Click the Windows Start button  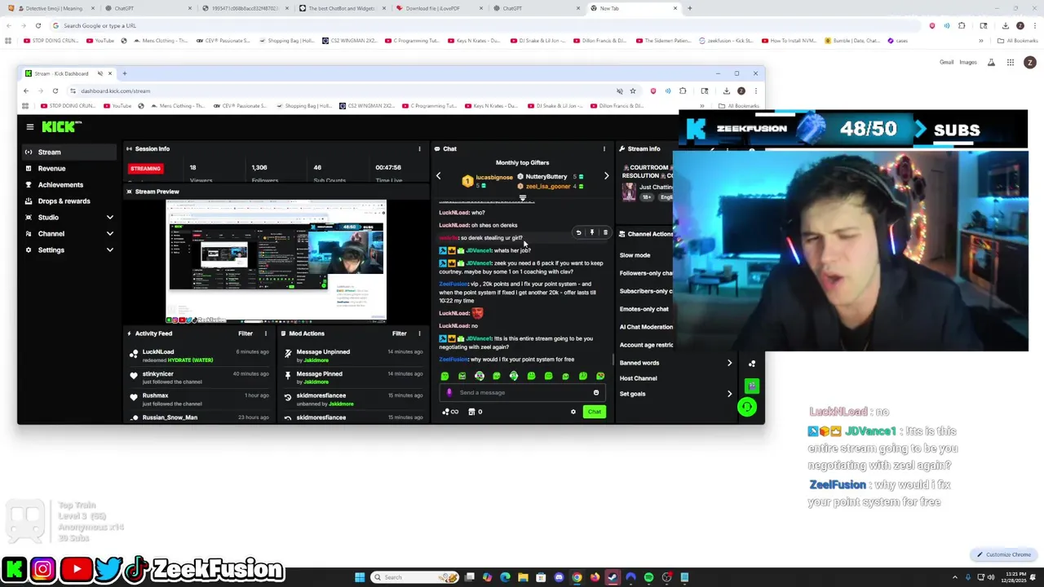[x=360, y=577]
